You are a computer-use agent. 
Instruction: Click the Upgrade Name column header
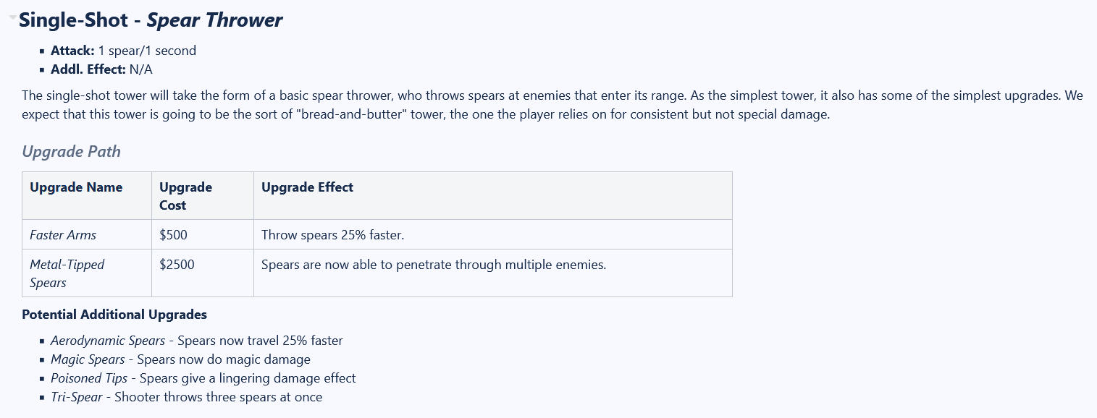pyautogui.click(x=87, y=196)
